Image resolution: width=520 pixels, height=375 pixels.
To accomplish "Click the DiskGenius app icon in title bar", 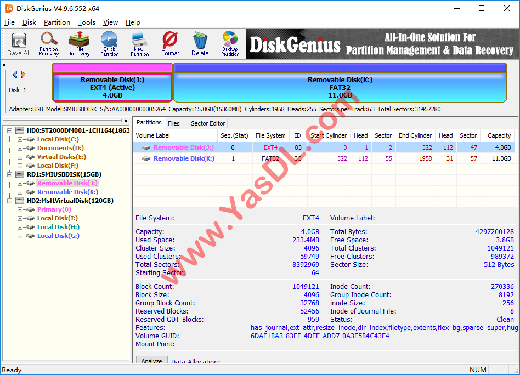I will tap(9, 8).
